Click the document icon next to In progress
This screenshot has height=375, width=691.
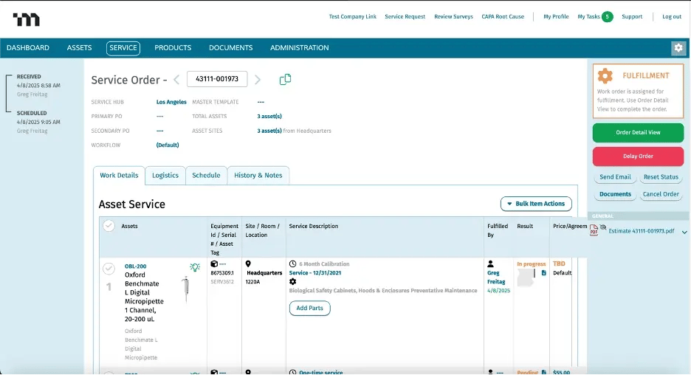[544, 273]
